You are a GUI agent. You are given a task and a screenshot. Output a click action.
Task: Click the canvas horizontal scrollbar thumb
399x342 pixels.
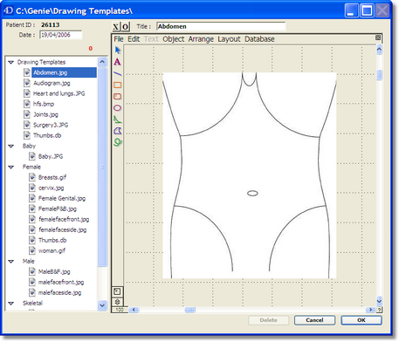point(189,310)
